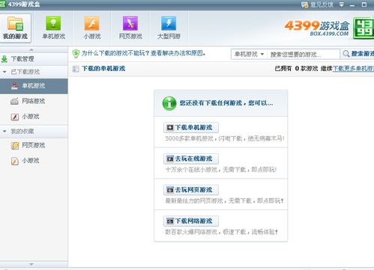Click the 下载网络游戏 button
The height and width of the screenshot is (270, 374).
point(191,221)
